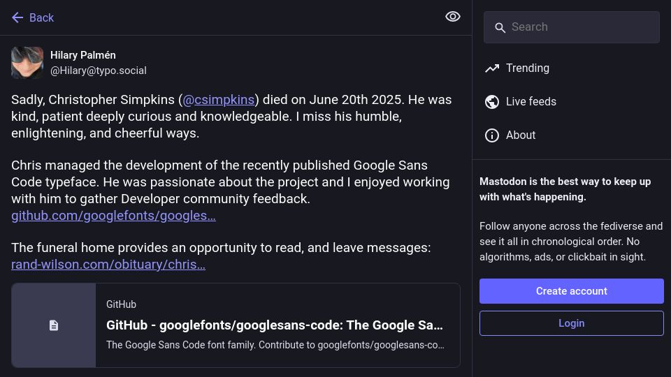Viewport: 671px width, 377px height.
Task: Click the 'Mastodon is the best way' heading
Action: tap(565, 189)
